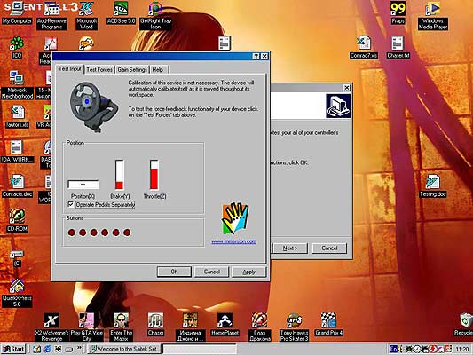
Task: Open the Fraps desktop shortcut
Action: click(x=398, y=12)
